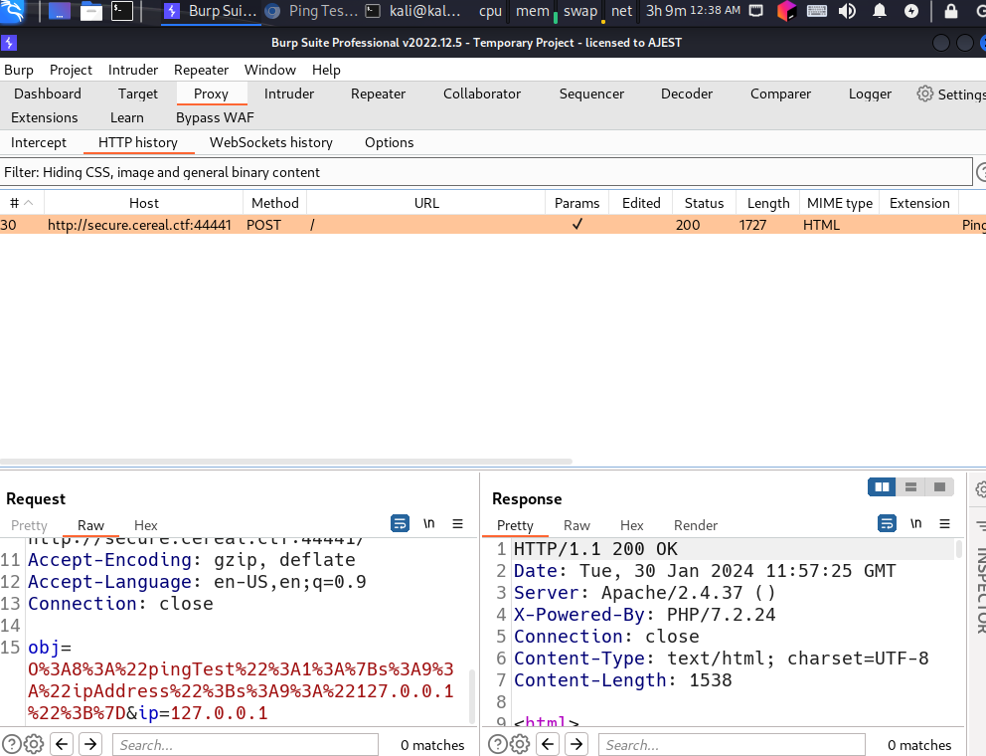Switch to the Repeater tab
Viewport: 986px width, 756px height.
click(378, 94)
